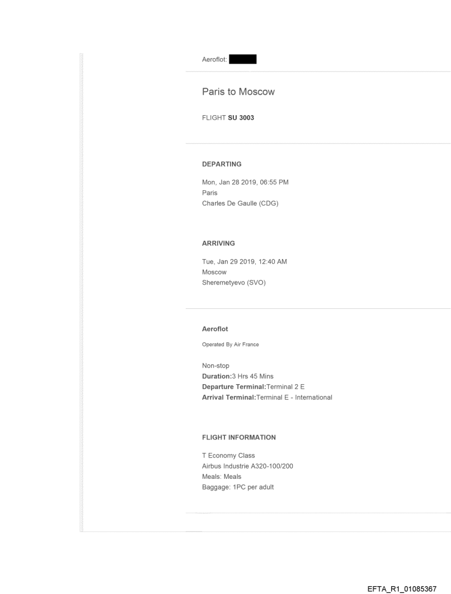
Task: Click the Non-stop flight label
Action: coord(216,366)
